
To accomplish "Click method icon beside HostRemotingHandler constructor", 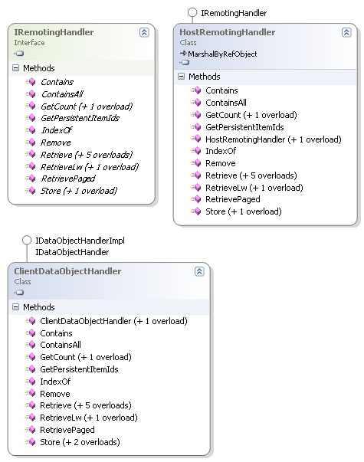I will [x=195, y=139].
